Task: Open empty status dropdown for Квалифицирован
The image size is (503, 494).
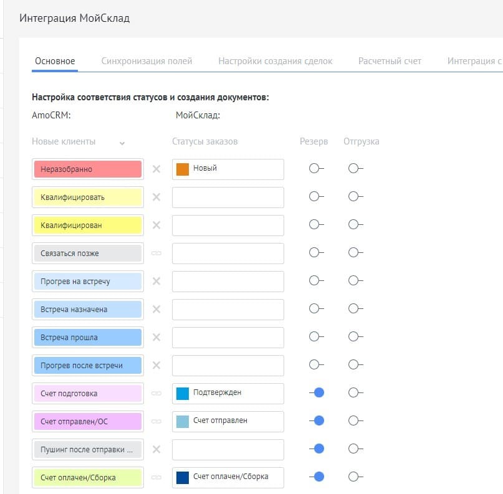Action: pyautogui.click(x=228, y=226)
